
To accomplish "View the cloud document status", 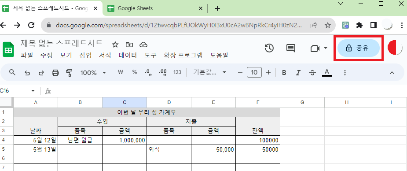I will click(x=143, y=45).
